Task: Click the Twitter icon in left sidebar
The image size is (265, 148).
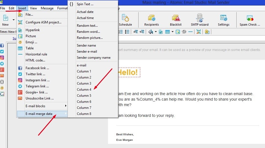Action: [x=2, y=52]
